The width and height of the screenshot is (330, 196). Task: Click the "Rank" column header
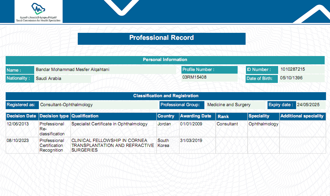232,116
